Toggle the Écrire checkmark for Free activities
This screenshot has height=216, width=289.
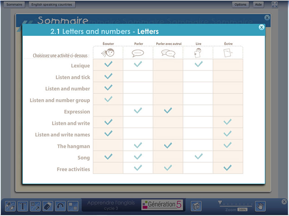click(228, 168)
